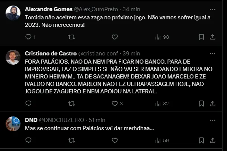Screen dimensions: 227x151
Task: Reply to DND's tweet
Action: 29,140
